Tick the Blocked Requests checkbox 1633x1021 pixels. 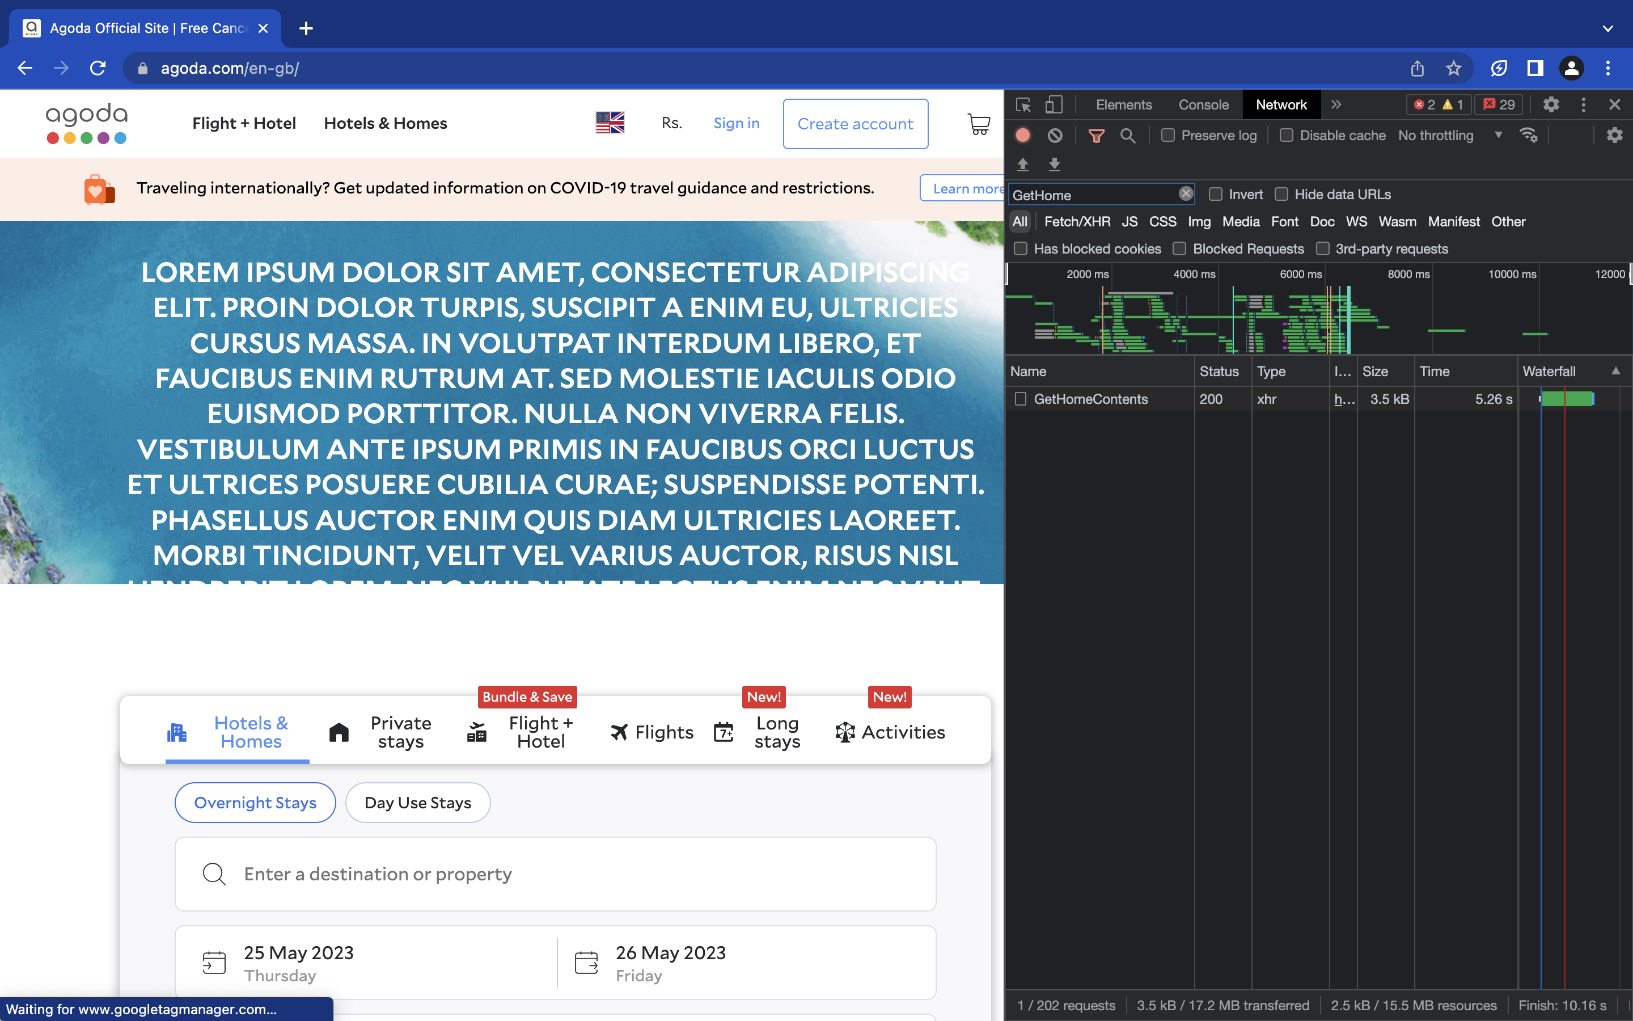(1179, 248)
